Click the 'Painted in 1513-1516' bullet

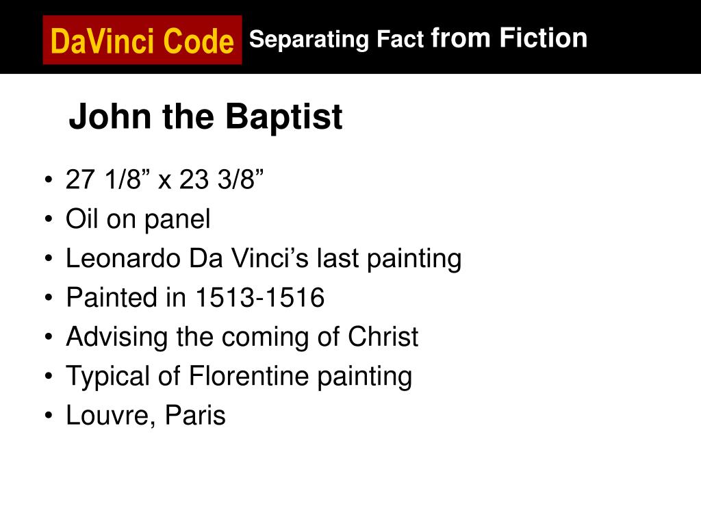click(x=195, y=297)
